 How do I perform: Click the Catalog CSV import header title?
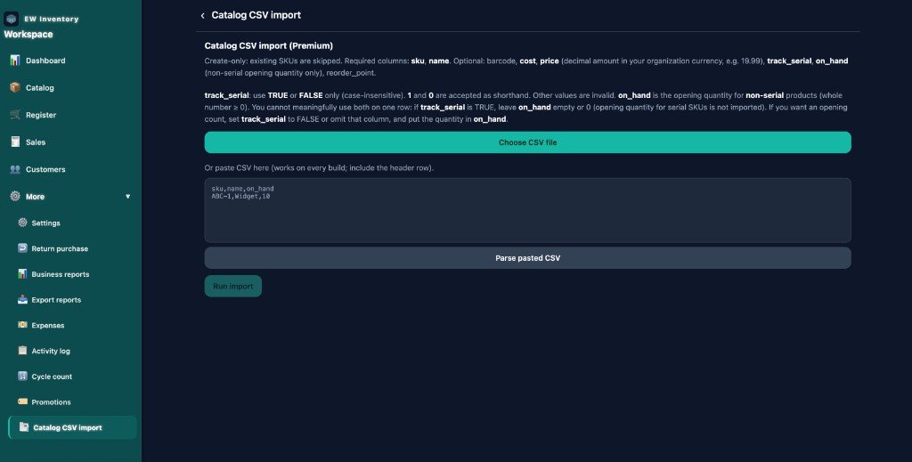pyautogui.click(x=256, y=15)
